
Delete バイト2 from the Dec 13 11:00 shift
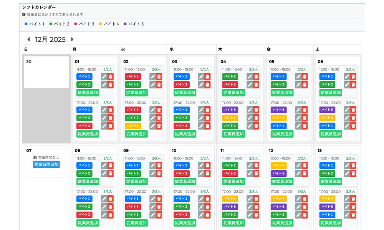(353, 174)
